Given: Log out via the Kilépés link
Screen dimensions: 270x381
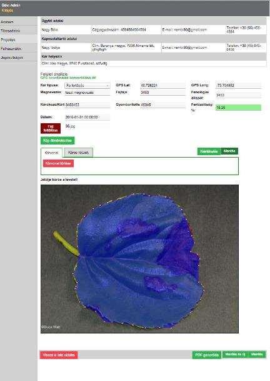Looking at the screenshot, I should (7, 10).
